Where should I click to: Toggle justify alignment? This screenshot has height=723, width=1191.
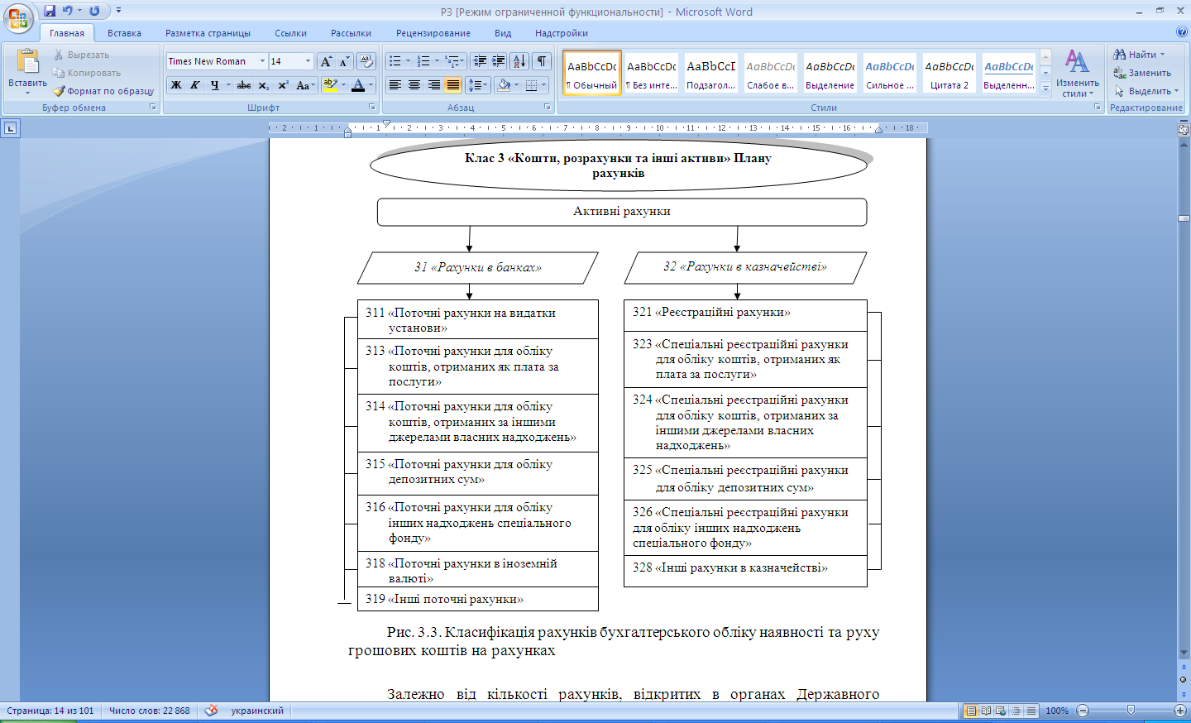(x=453, y=85)
